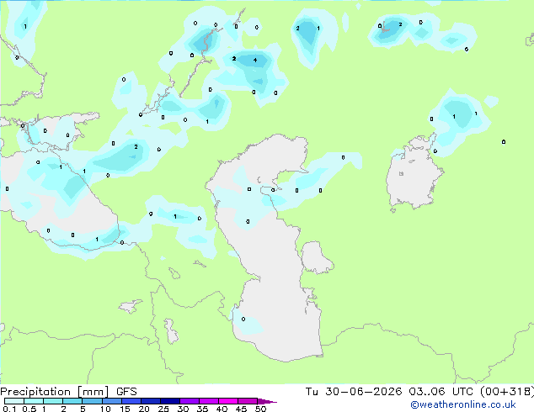Screen dimensions: 534x412
Task: Click the 35–40 mm legend color swatch
Action: [x=209, y=401]
